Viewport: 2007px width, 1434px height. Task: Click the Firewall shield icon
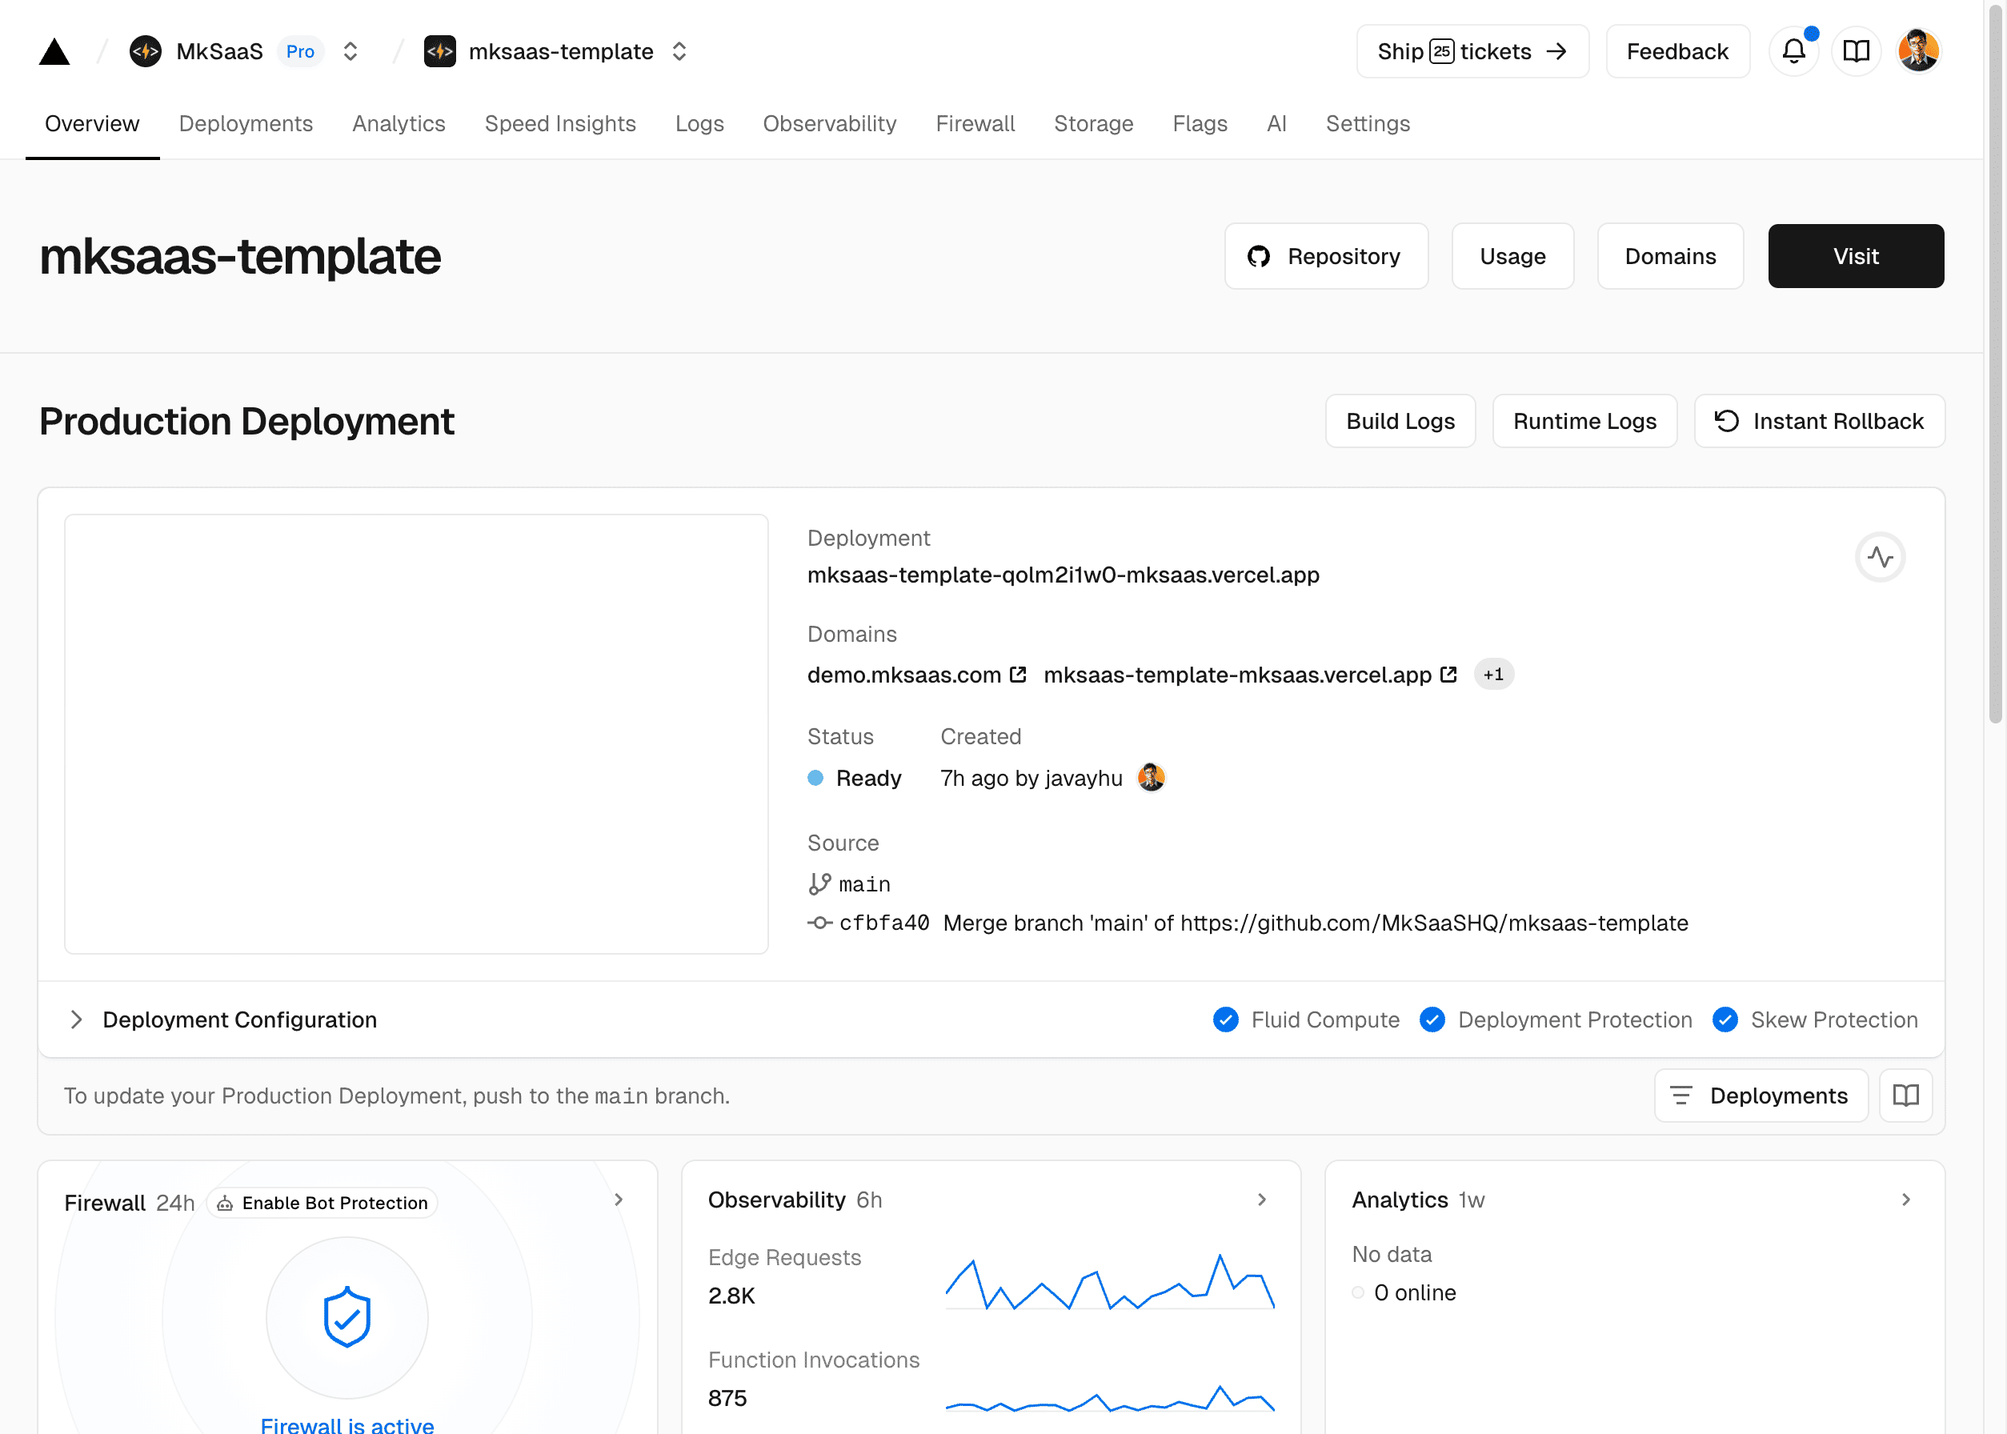tap(347, 1316)
